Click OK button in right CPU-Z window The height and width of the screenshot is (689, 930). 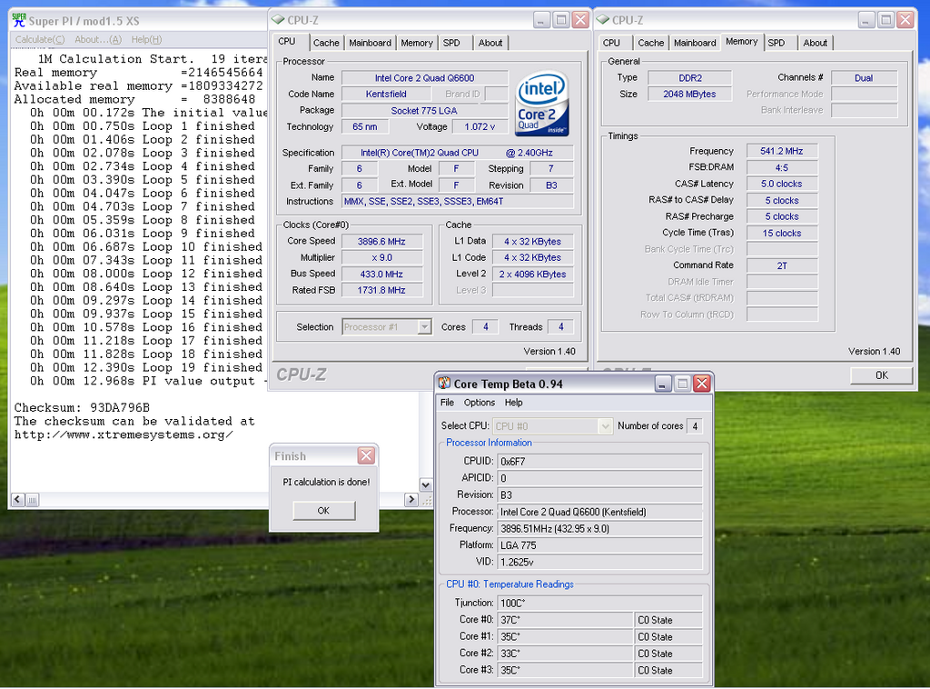pos(881,375)
